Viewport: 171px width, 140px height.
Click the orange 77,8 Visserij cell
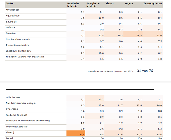click(x=76, y=133)
